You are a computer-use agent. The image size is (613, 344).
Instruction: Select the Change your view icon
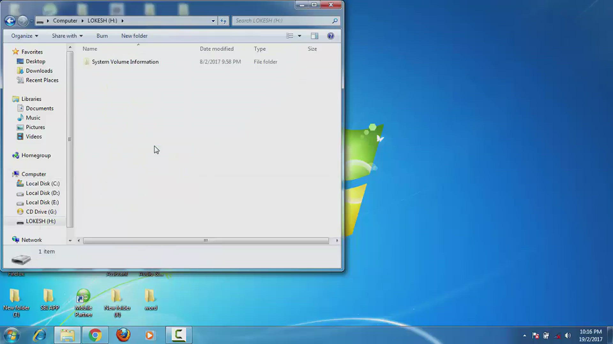pos(290,36)
